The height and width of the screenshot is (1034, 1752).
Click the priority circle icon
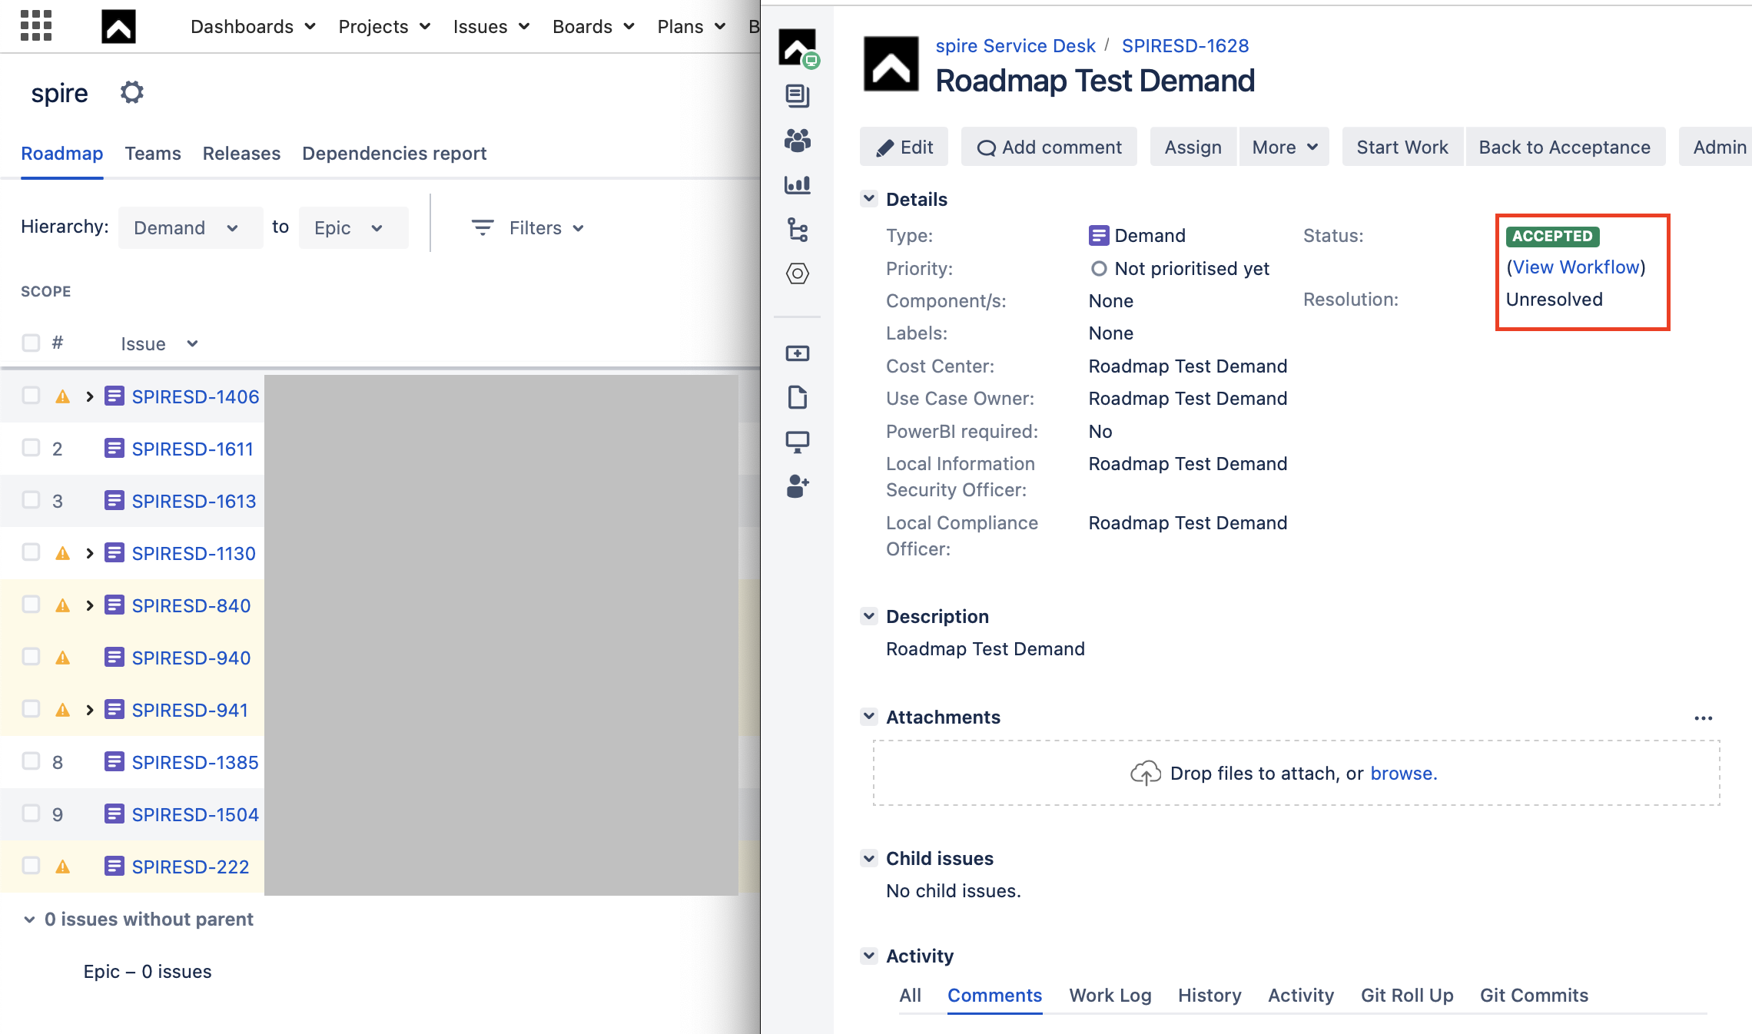[x=1099, y=268]
